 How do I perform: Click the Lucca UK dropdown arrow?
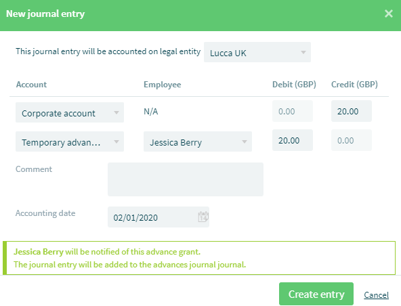303,52
